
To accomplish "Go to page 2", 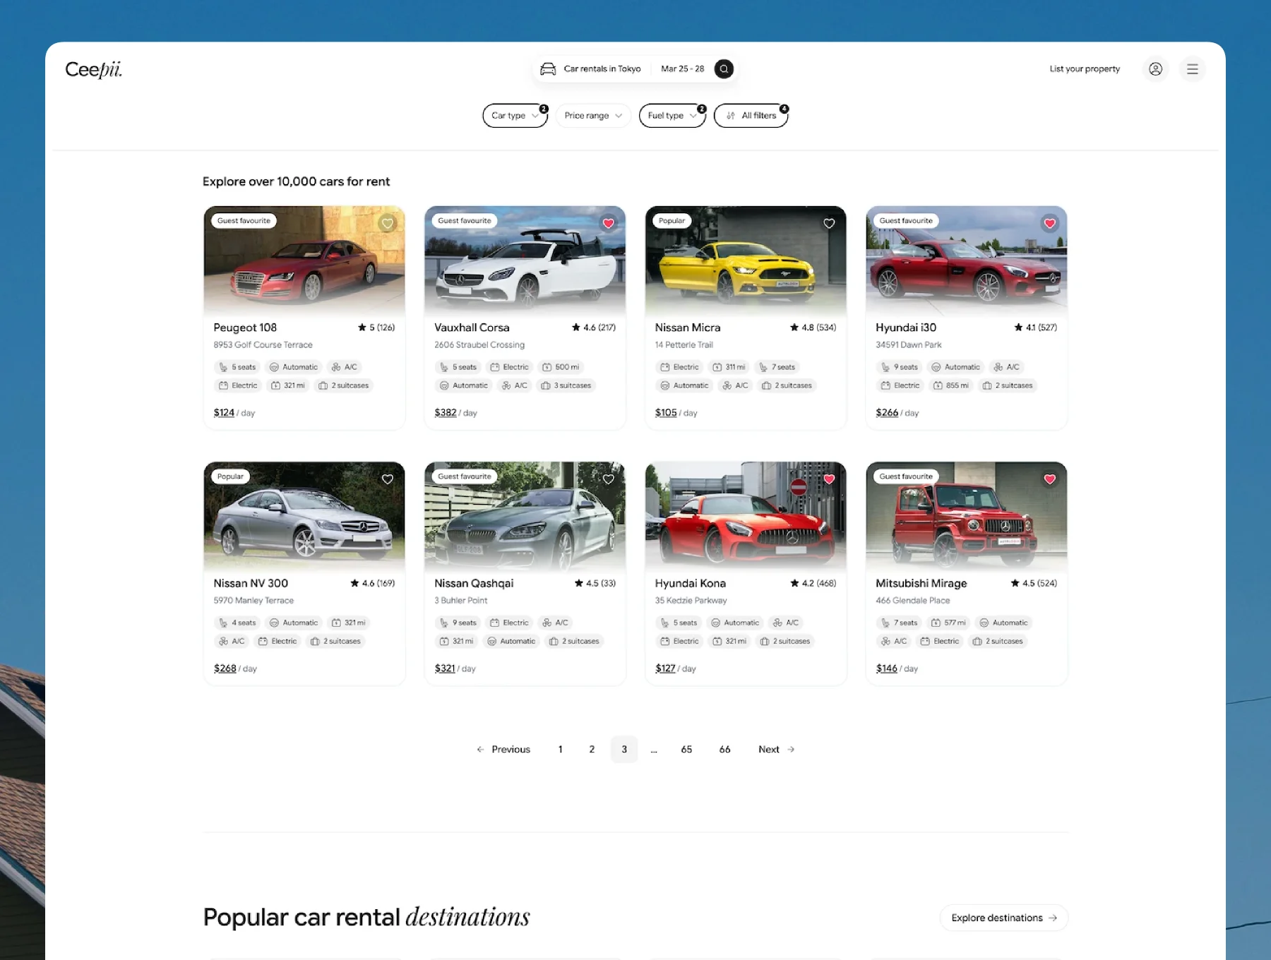I will point(592,750).
